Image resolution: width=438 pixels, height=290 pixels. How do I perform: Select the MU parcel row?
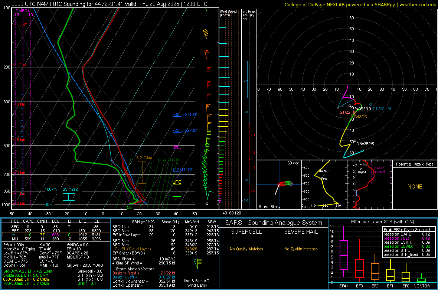(x=56, y=239)
